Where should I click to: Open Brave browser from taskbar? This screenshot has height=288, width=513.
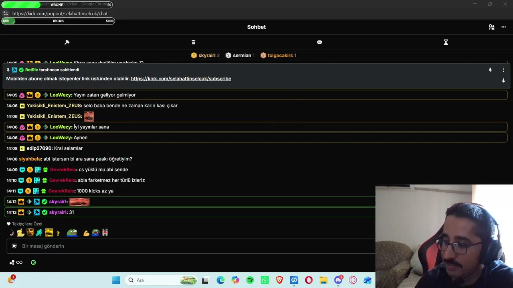279,280
